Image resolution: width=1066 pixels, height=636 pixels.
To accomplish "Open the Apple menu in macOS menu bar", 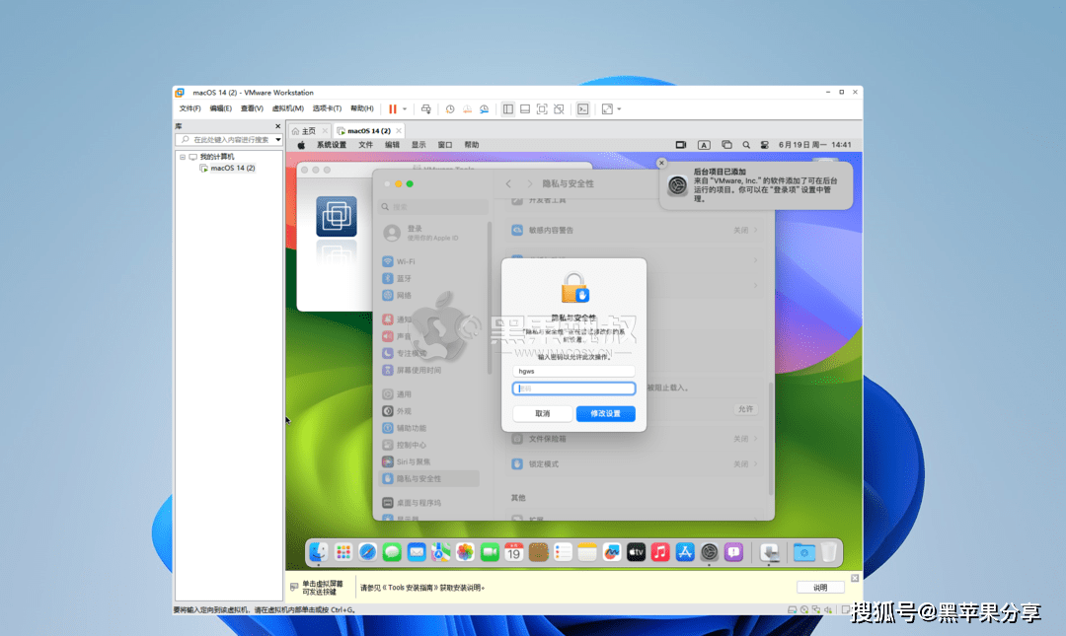I will coord(301,145).
